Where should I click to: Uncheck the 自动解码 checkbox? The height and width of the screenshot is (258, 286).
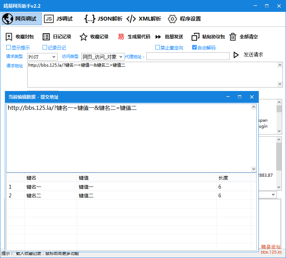point(195,47)
